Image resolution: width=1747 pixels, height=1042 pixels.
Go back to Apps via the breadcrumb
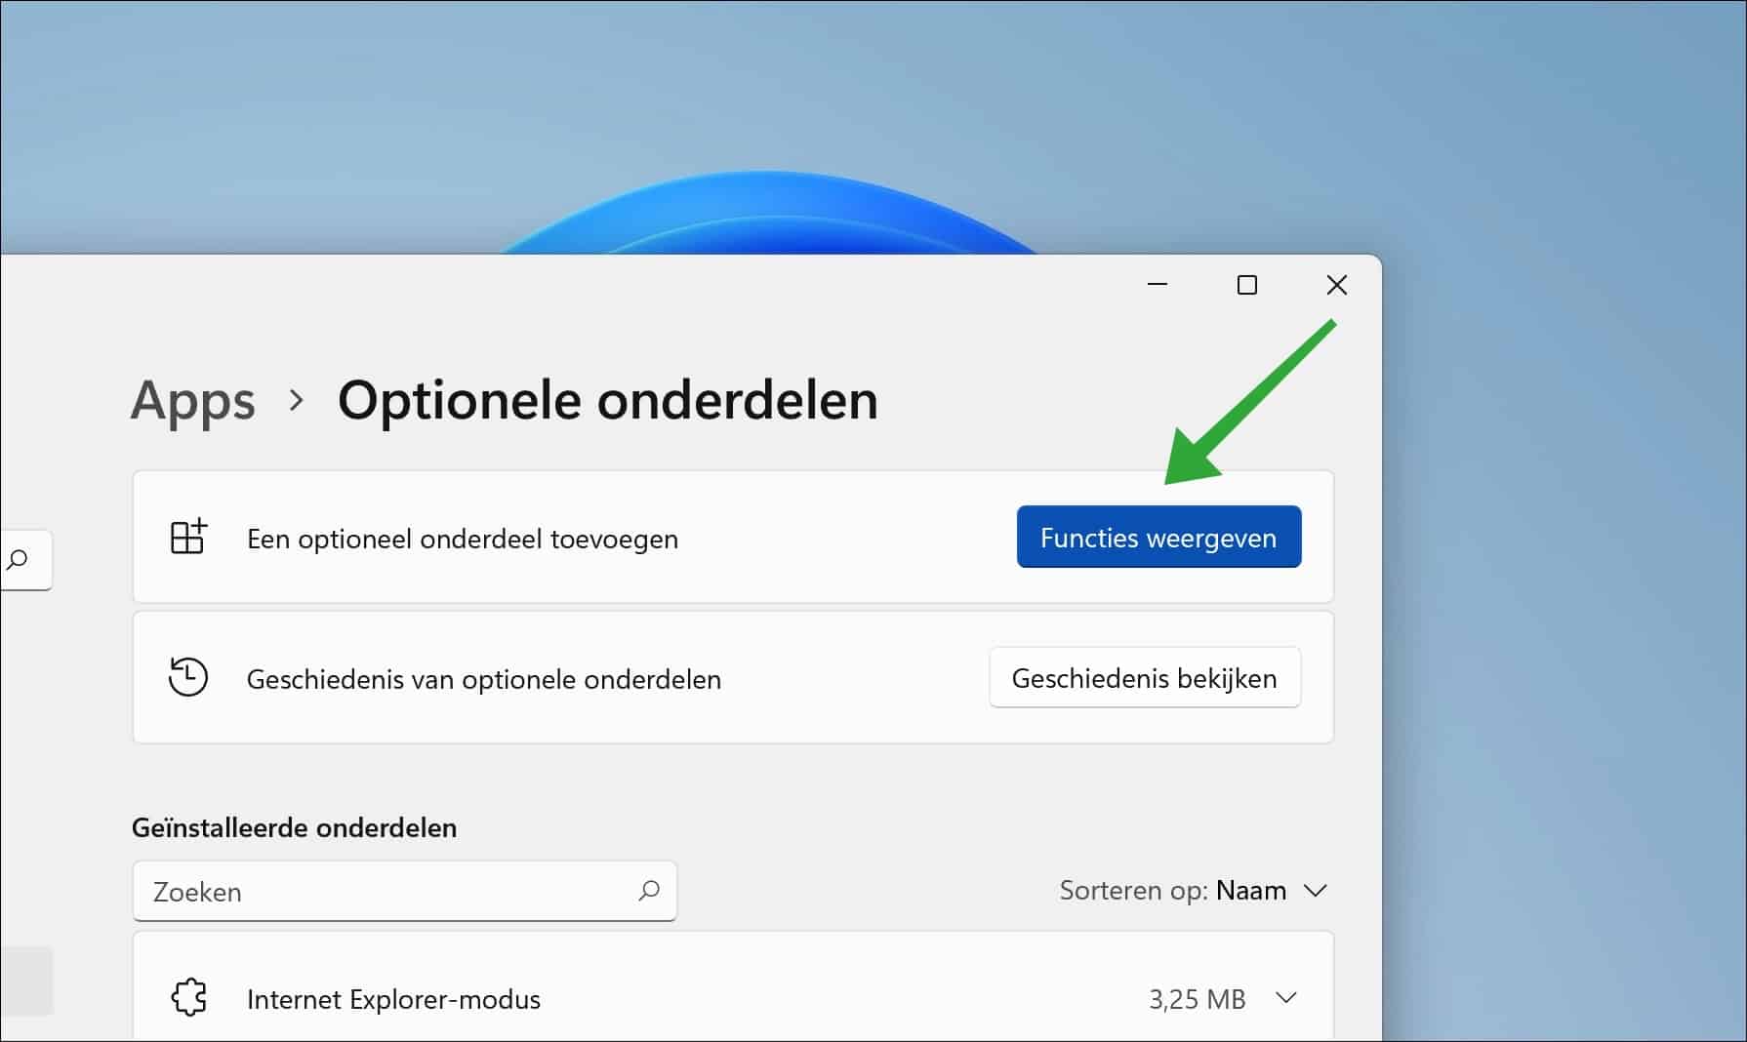coord(193,400)
